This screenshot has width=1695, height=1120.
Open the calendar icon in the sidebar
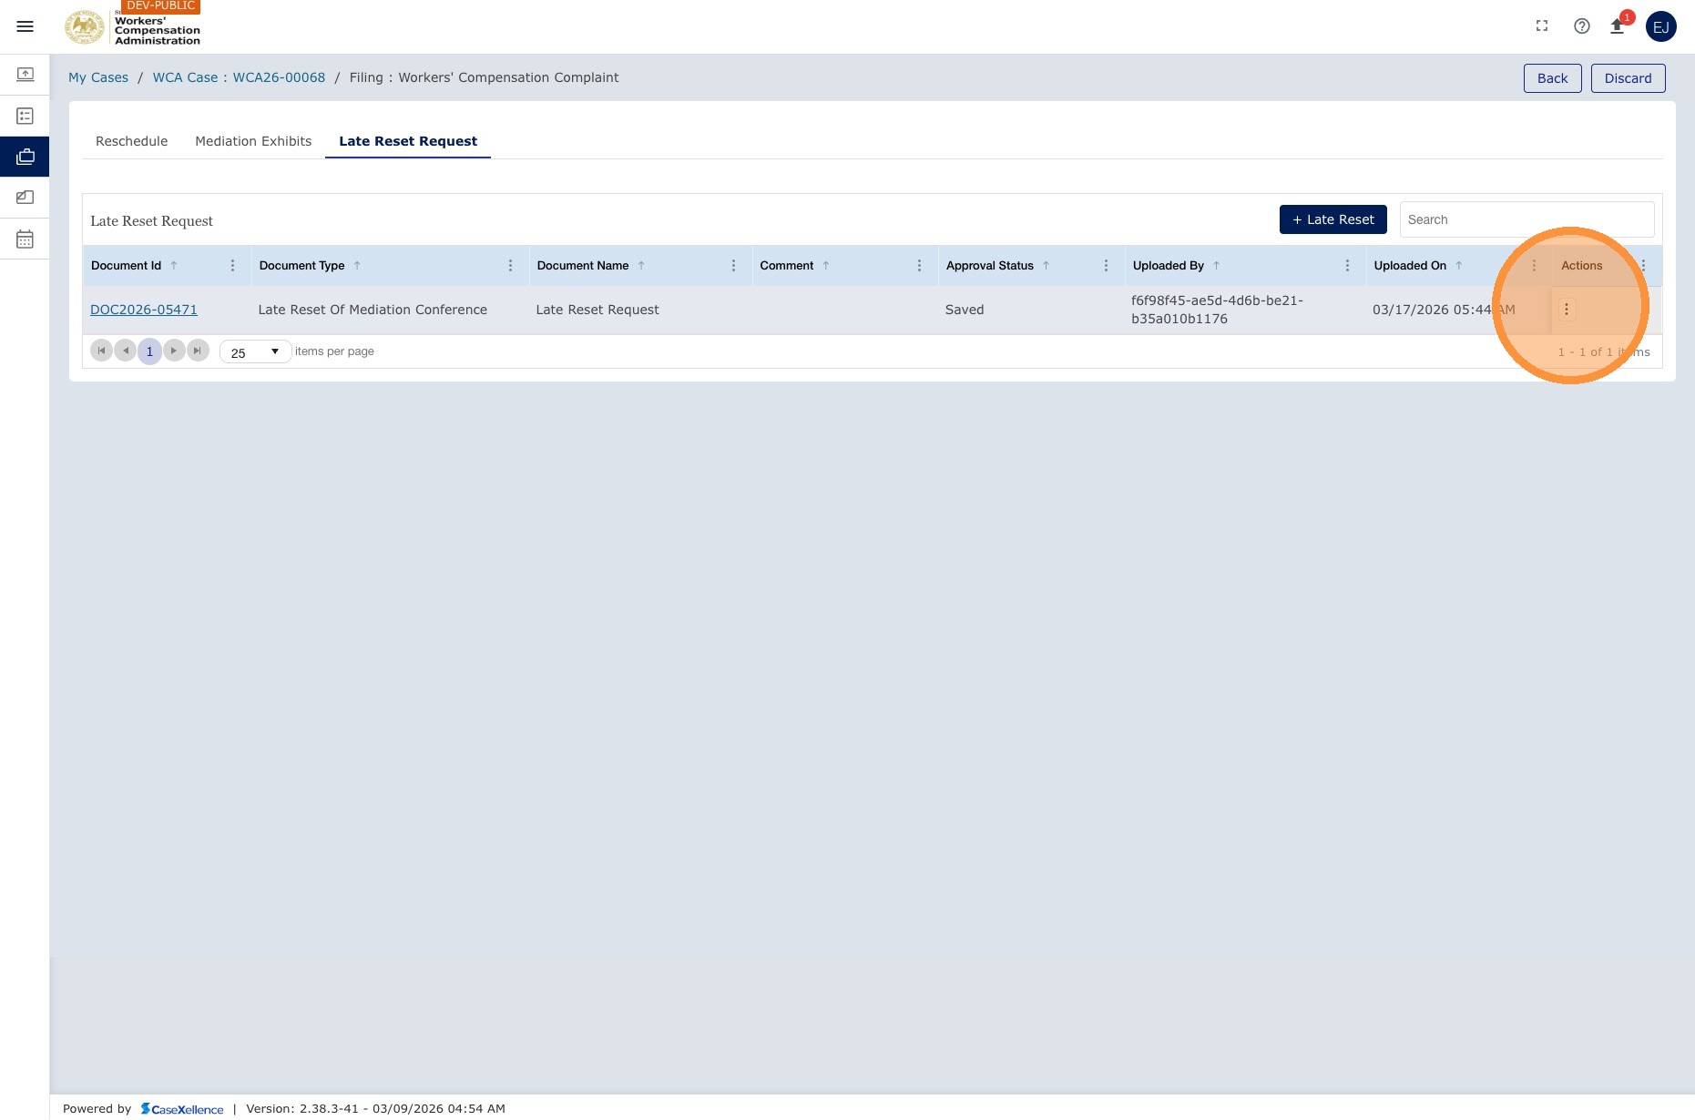(26, 239)
